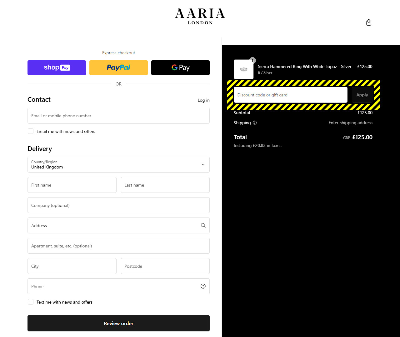Click the address search magnifier icon

tap(203, 225)
